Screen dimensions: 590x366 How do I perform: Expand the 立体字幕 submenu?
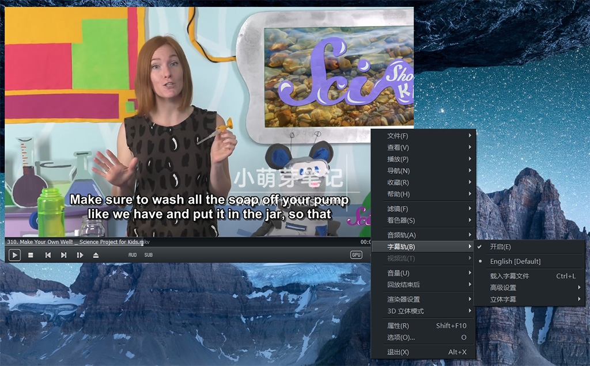point(503,299)
